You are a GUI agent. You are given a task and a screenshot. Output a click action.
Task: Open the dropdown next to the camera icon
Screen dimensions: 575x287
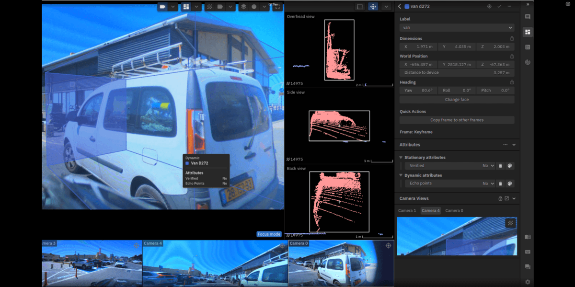click(x=172, y=7)
